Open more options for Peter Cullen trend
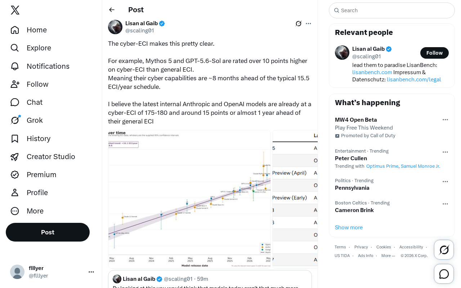This screenshot has width=461, height=288. tap(445, 152)
